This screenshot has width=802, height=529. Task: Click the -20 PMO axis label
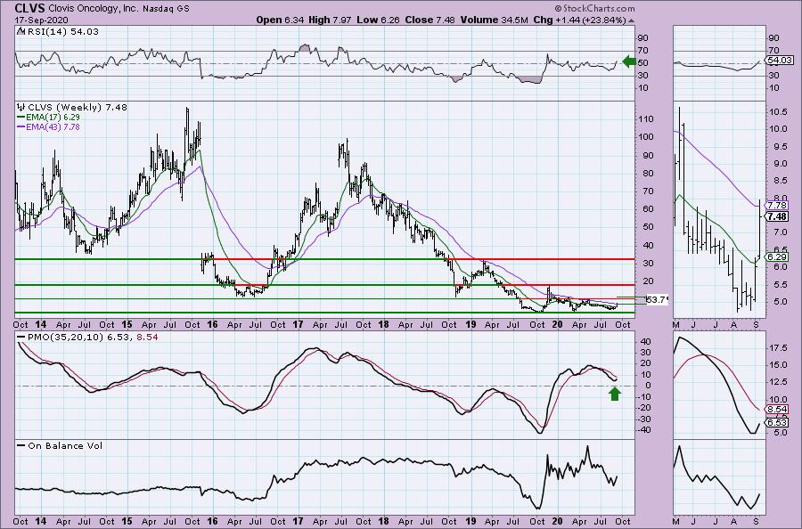tap(644, 408)
